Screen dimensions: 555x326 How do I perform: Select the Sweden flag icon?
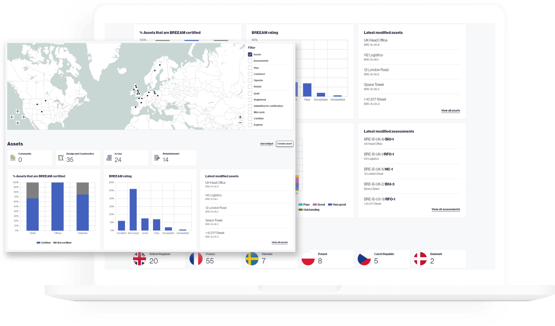tap(252, 259)
